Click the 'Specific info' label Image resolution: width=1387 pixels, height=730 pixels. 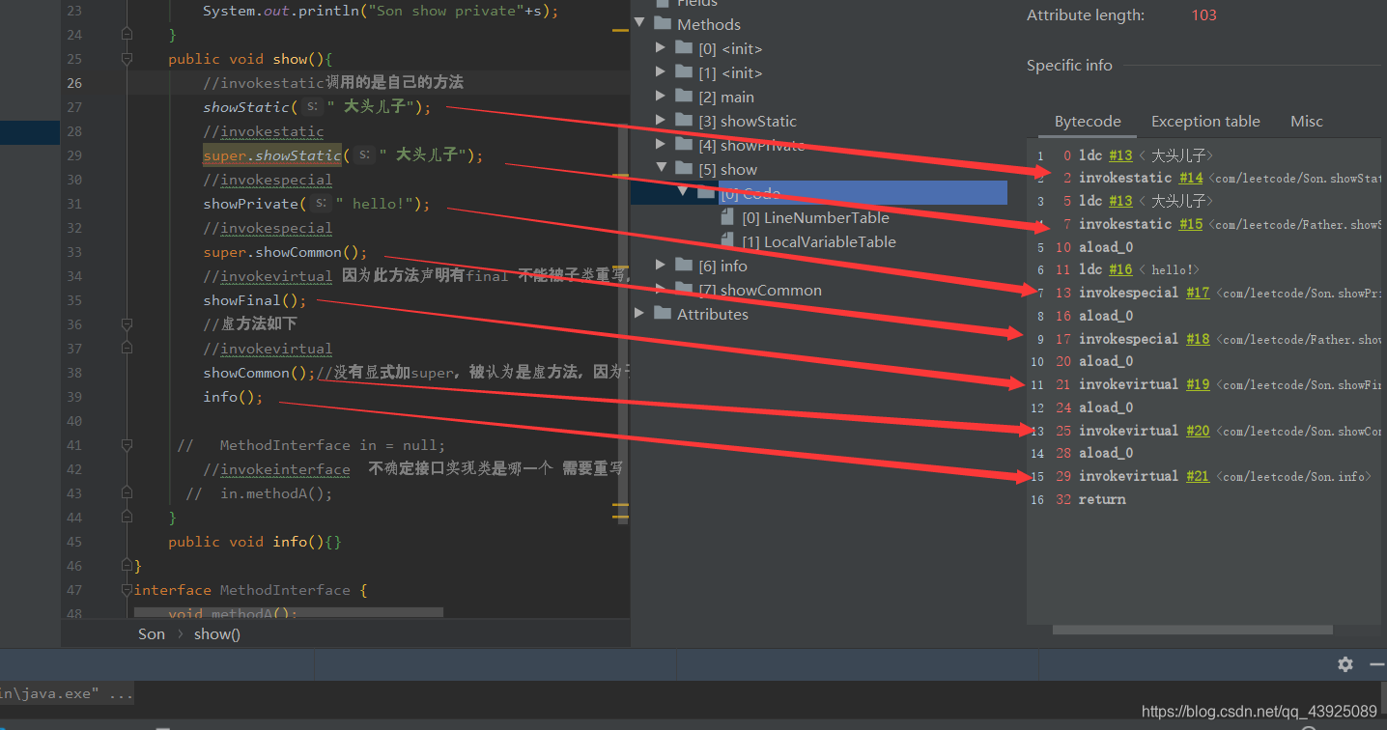tap(1069, 66)
